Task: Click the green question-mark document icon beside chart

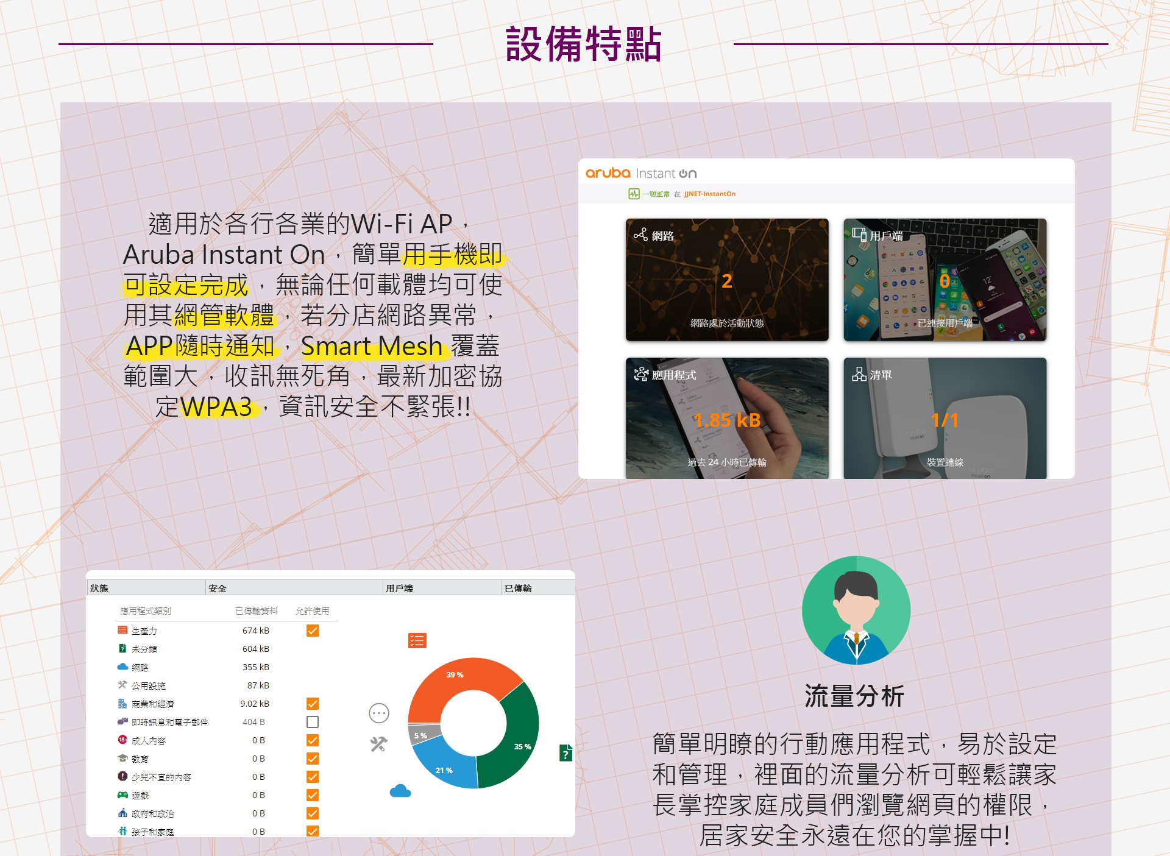Action: click(x=565, y=753)
